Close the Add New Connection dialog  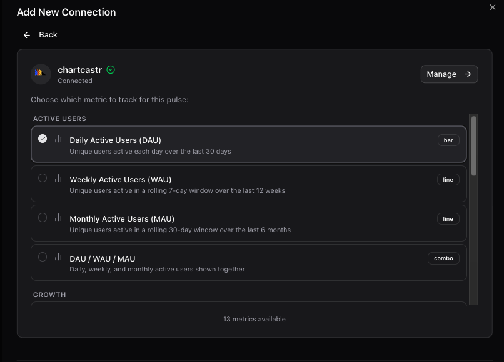(493, 7)
